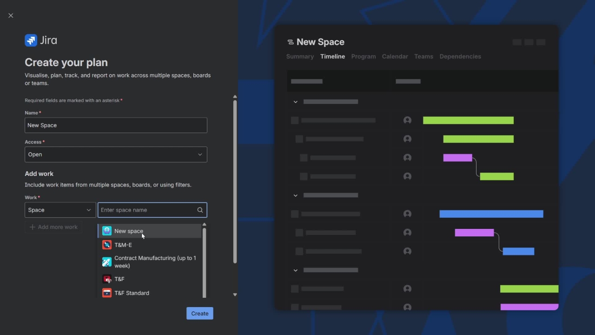Image resolution: width=595 pixels, height=335 pixels.
Task: Open the Work type dropdown showing Space
Action: coord(60,210)
